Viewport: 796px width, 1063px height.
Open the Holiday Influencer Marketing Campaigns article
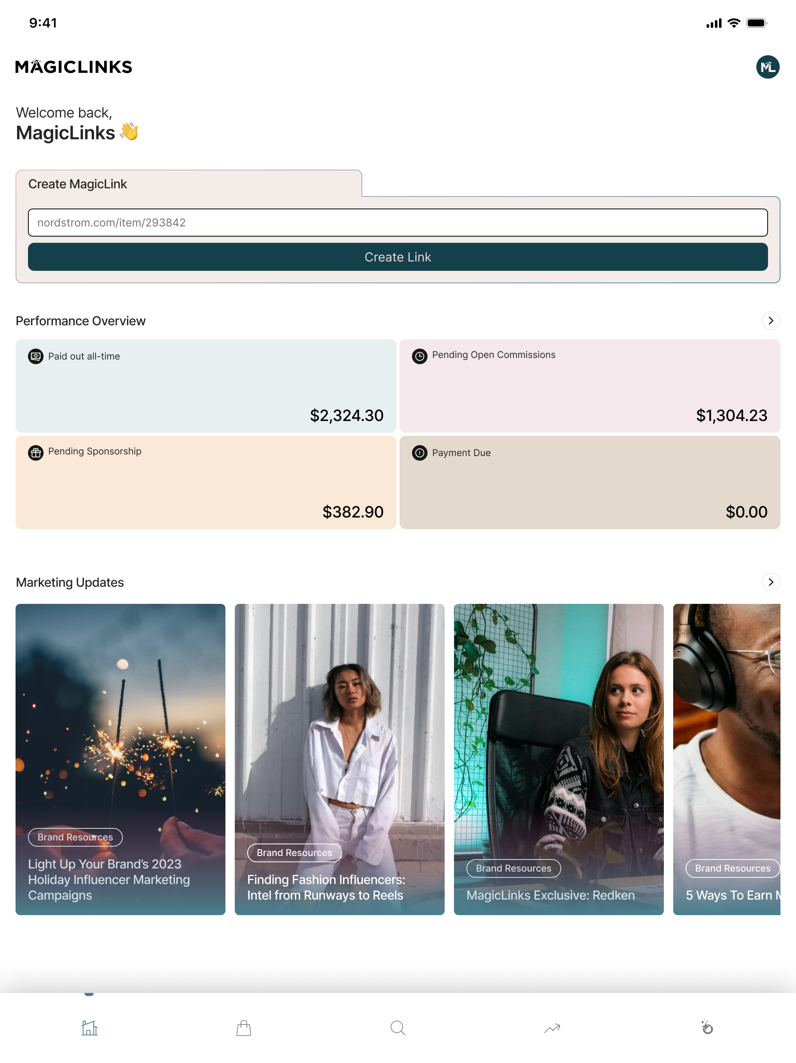coord(120,759)
